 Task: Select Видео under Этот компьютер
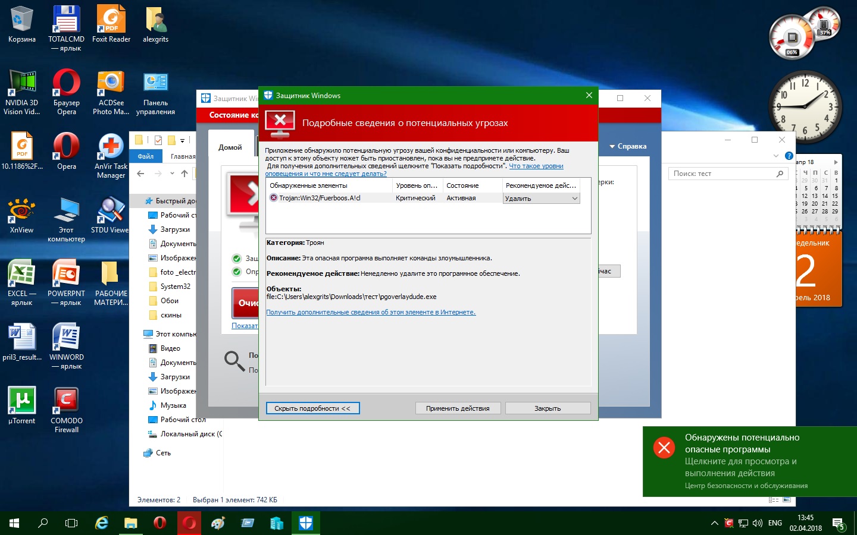click(170, 348)
